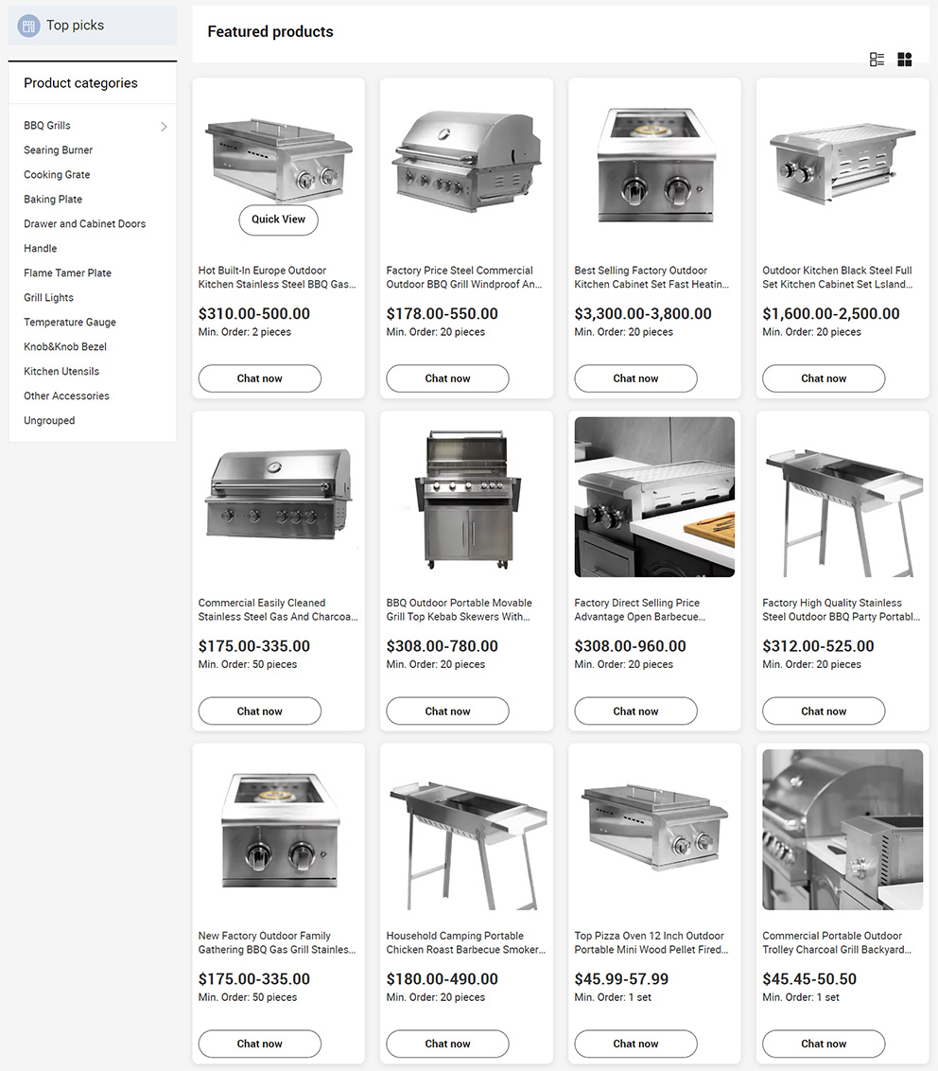938x1071 pixels.
Task: Open the Temperature Gauge category
Action: (x=70, y=323)
